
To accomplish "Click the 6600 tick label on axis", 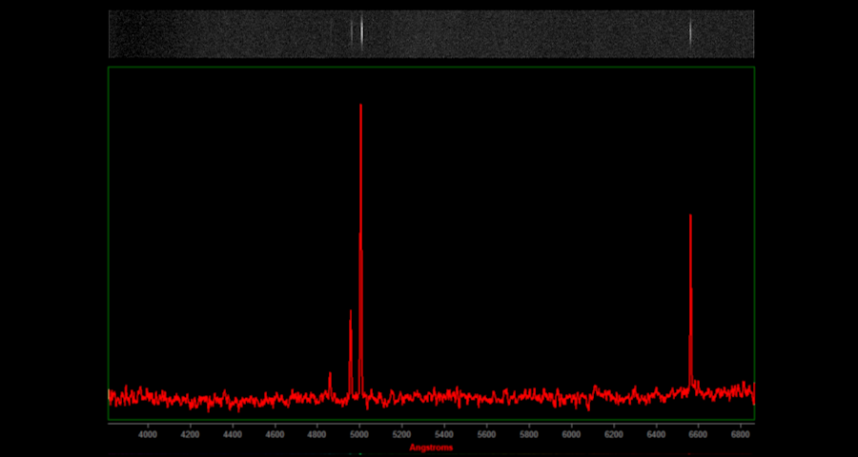I will point(698,434).
